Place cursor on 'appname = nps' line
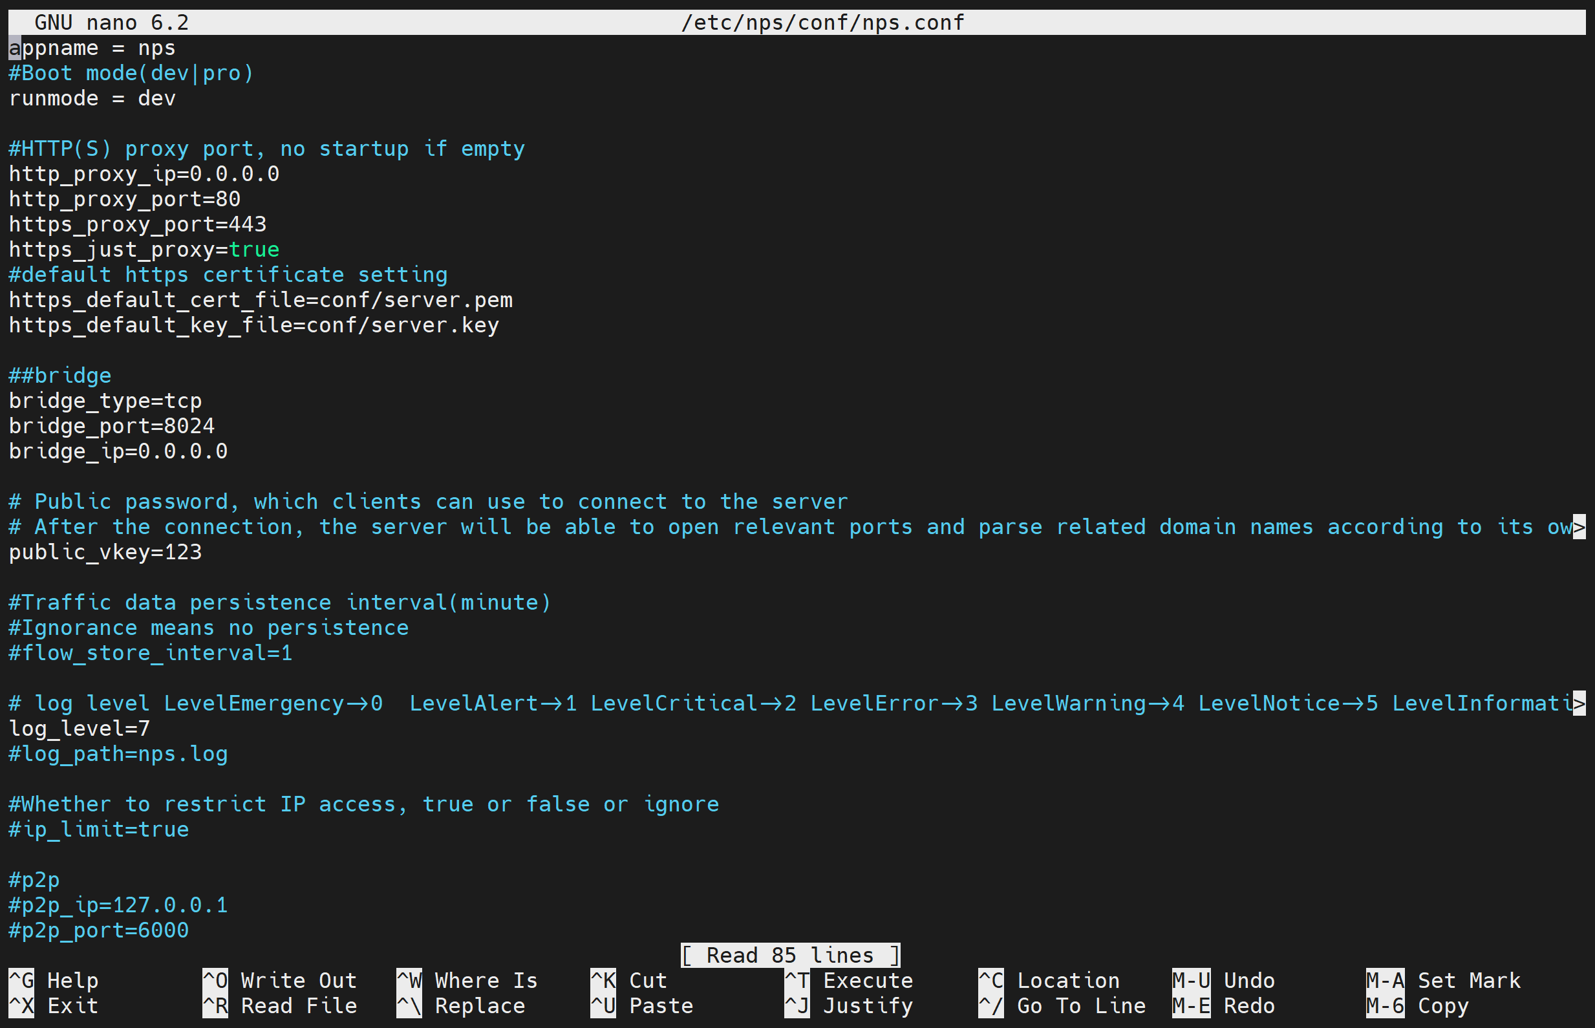This screenshot has width=1595, height=1028. (92, 48)
